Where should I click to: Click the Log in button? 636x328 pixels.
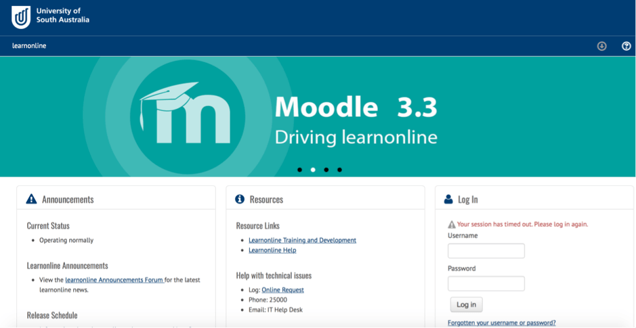[467, 305]
